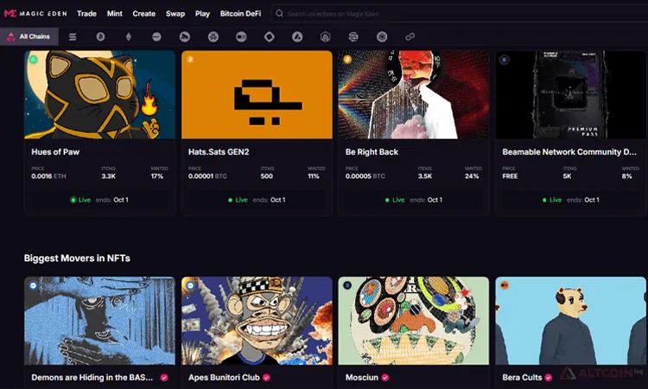Filter by the Solana chain icon
The width and height of the screenshot is (648, 389).
tap(73, 37)
